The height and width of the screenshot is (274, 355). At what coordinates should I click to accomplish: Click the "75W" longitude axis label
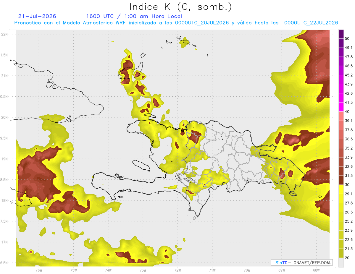pyautogui.click(x=73, y=270)
